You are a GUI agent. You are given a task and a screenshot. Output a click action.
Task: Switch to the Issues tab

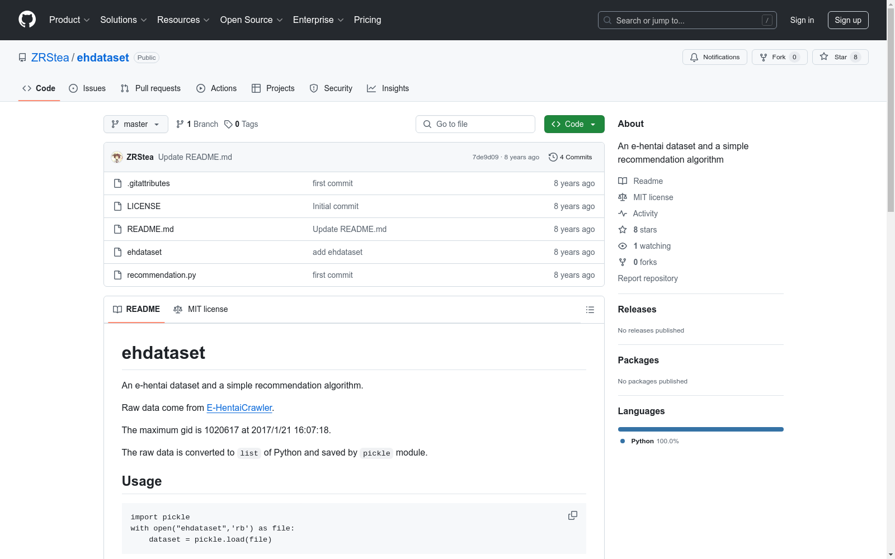point(87,88)
